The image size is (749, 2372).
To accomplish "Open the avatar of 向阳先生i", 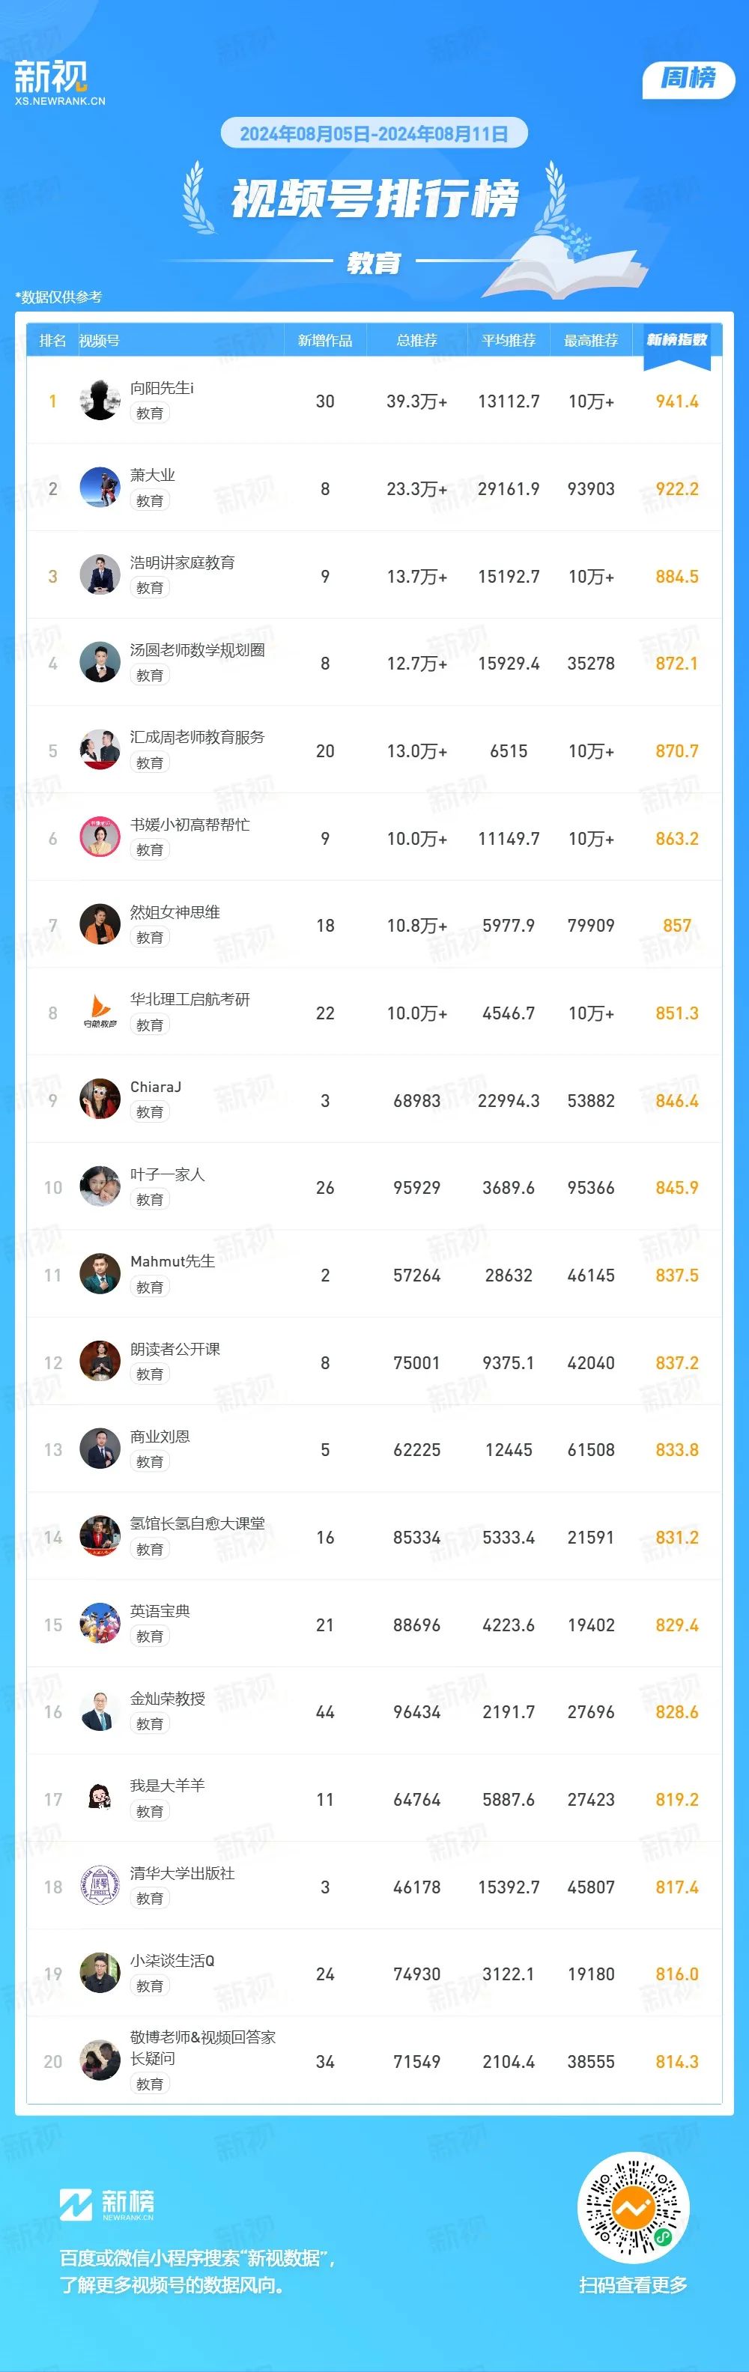I will point(100,401).
